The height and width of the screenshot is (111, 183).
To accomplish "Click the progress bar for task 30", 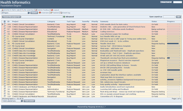I will click(x=174, y=79).
